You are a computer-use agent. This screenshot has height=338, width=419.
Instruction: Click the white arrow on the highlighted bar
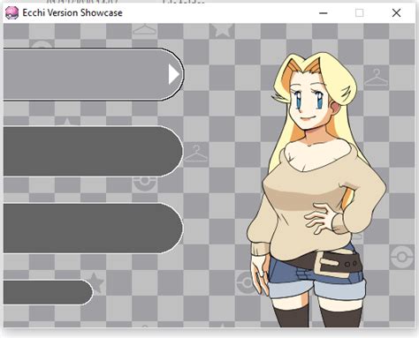point(174,74)
